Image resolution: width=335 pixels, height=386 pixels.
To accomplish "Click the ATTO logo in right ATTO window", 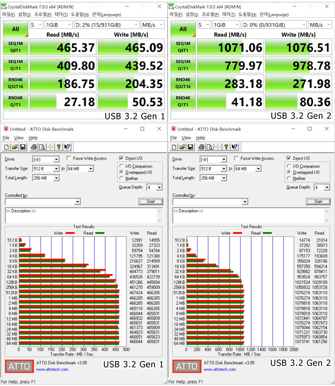I will 187,366.
